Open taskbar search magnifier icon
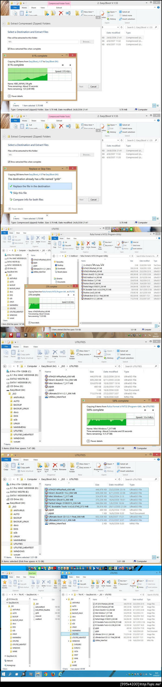 [10, 674]
